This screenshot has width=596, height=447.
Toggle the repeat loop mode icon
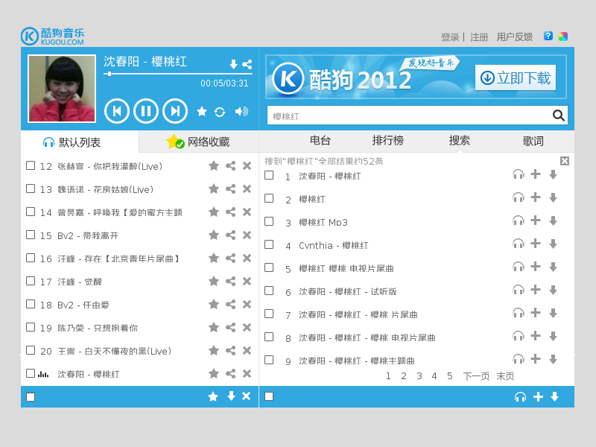click(x=220, y=112)
